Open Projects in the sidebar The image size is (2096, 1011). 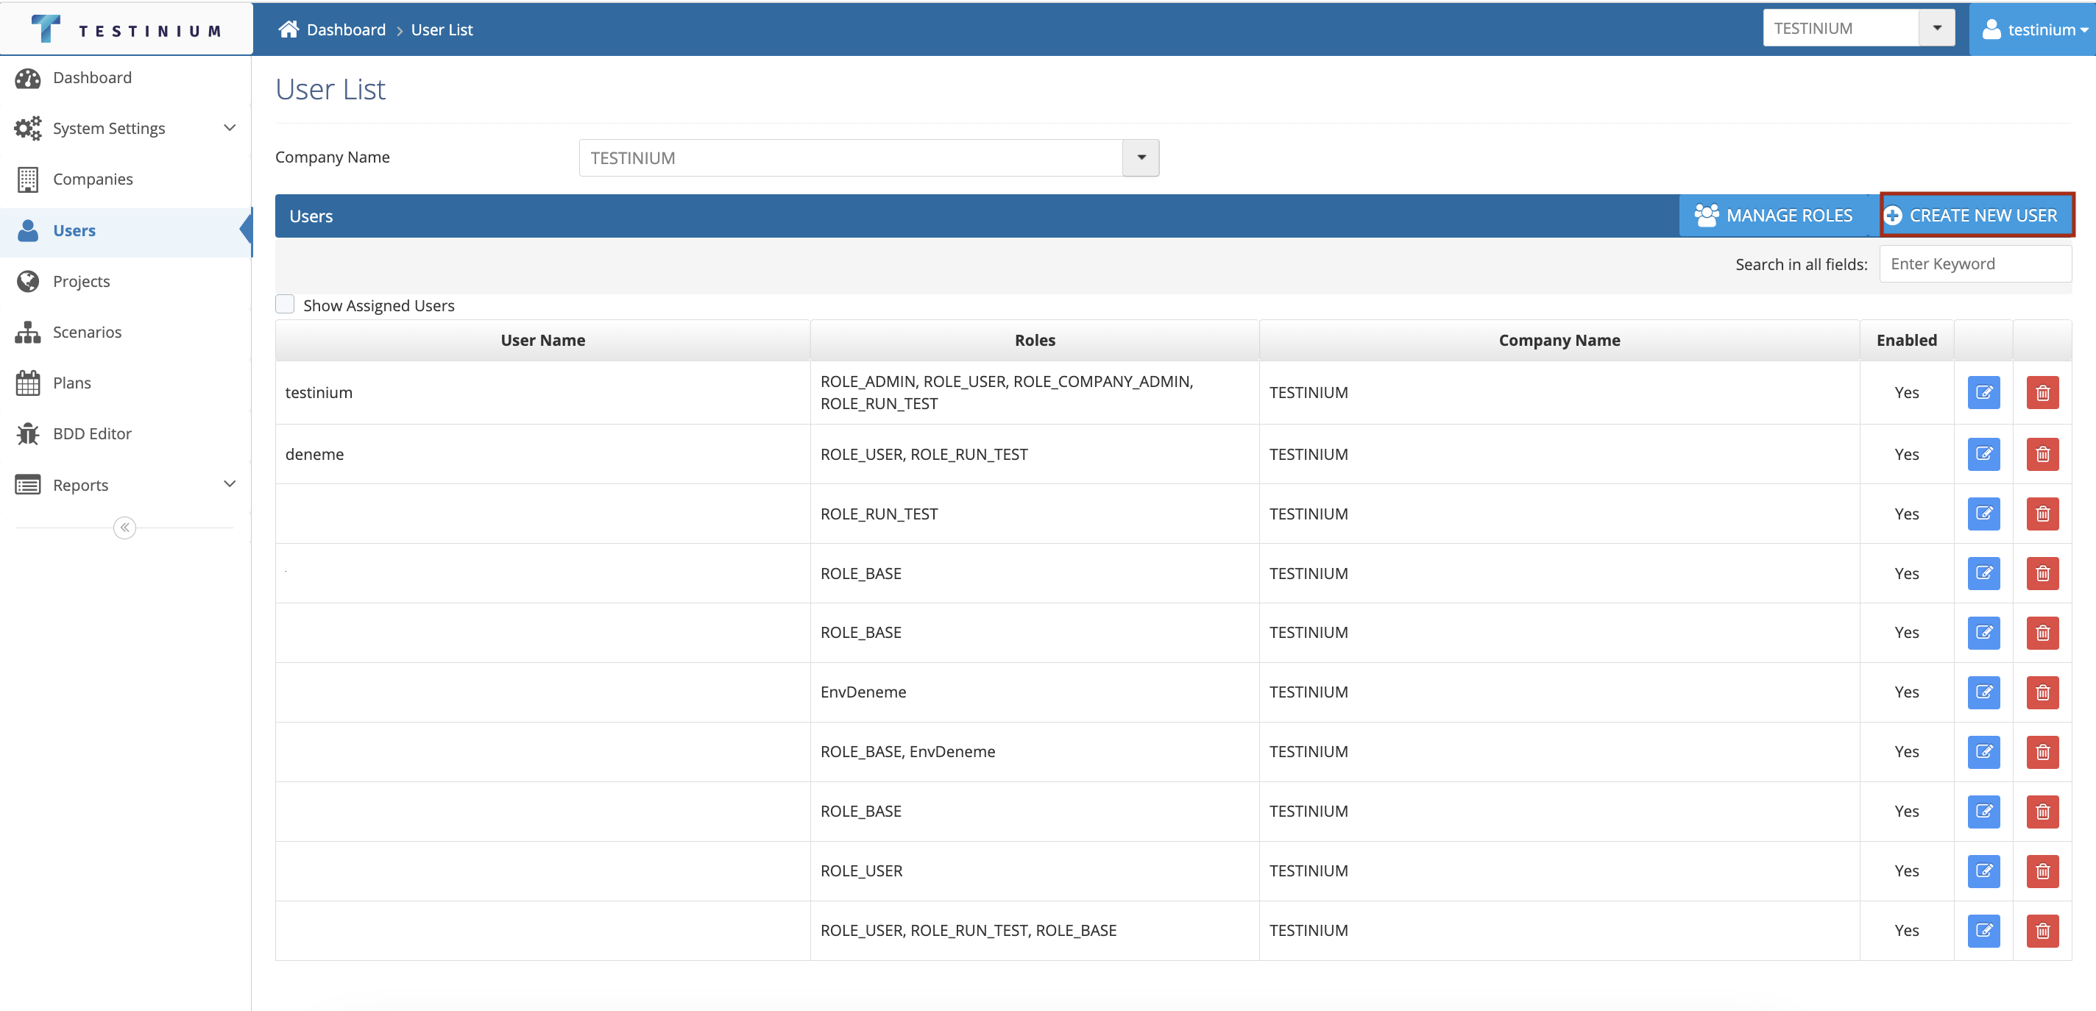pos(82,281)
